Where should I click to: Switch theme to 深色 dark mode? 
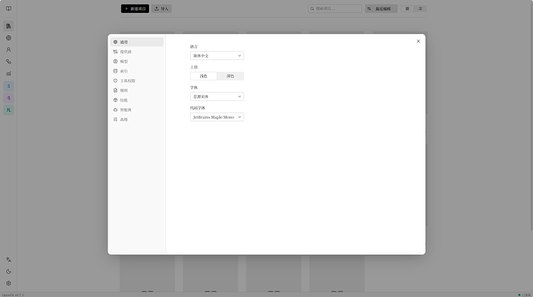pyautogui.click(x=230, y=76)
